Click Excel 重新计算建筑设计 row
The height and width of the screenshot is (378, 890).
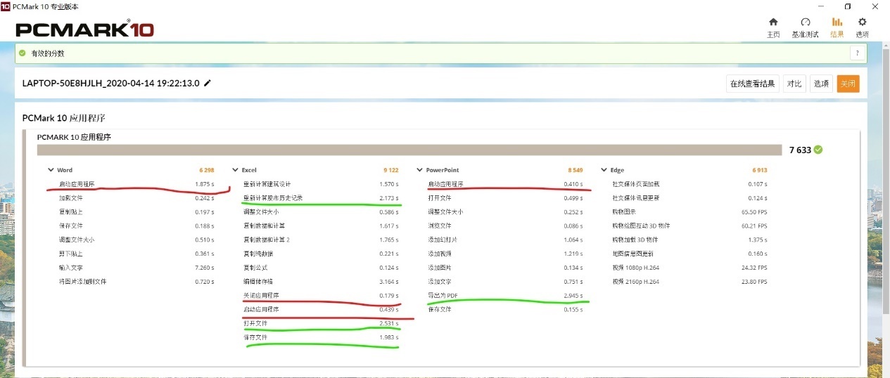pyautogui.click(x=321, y=184)
